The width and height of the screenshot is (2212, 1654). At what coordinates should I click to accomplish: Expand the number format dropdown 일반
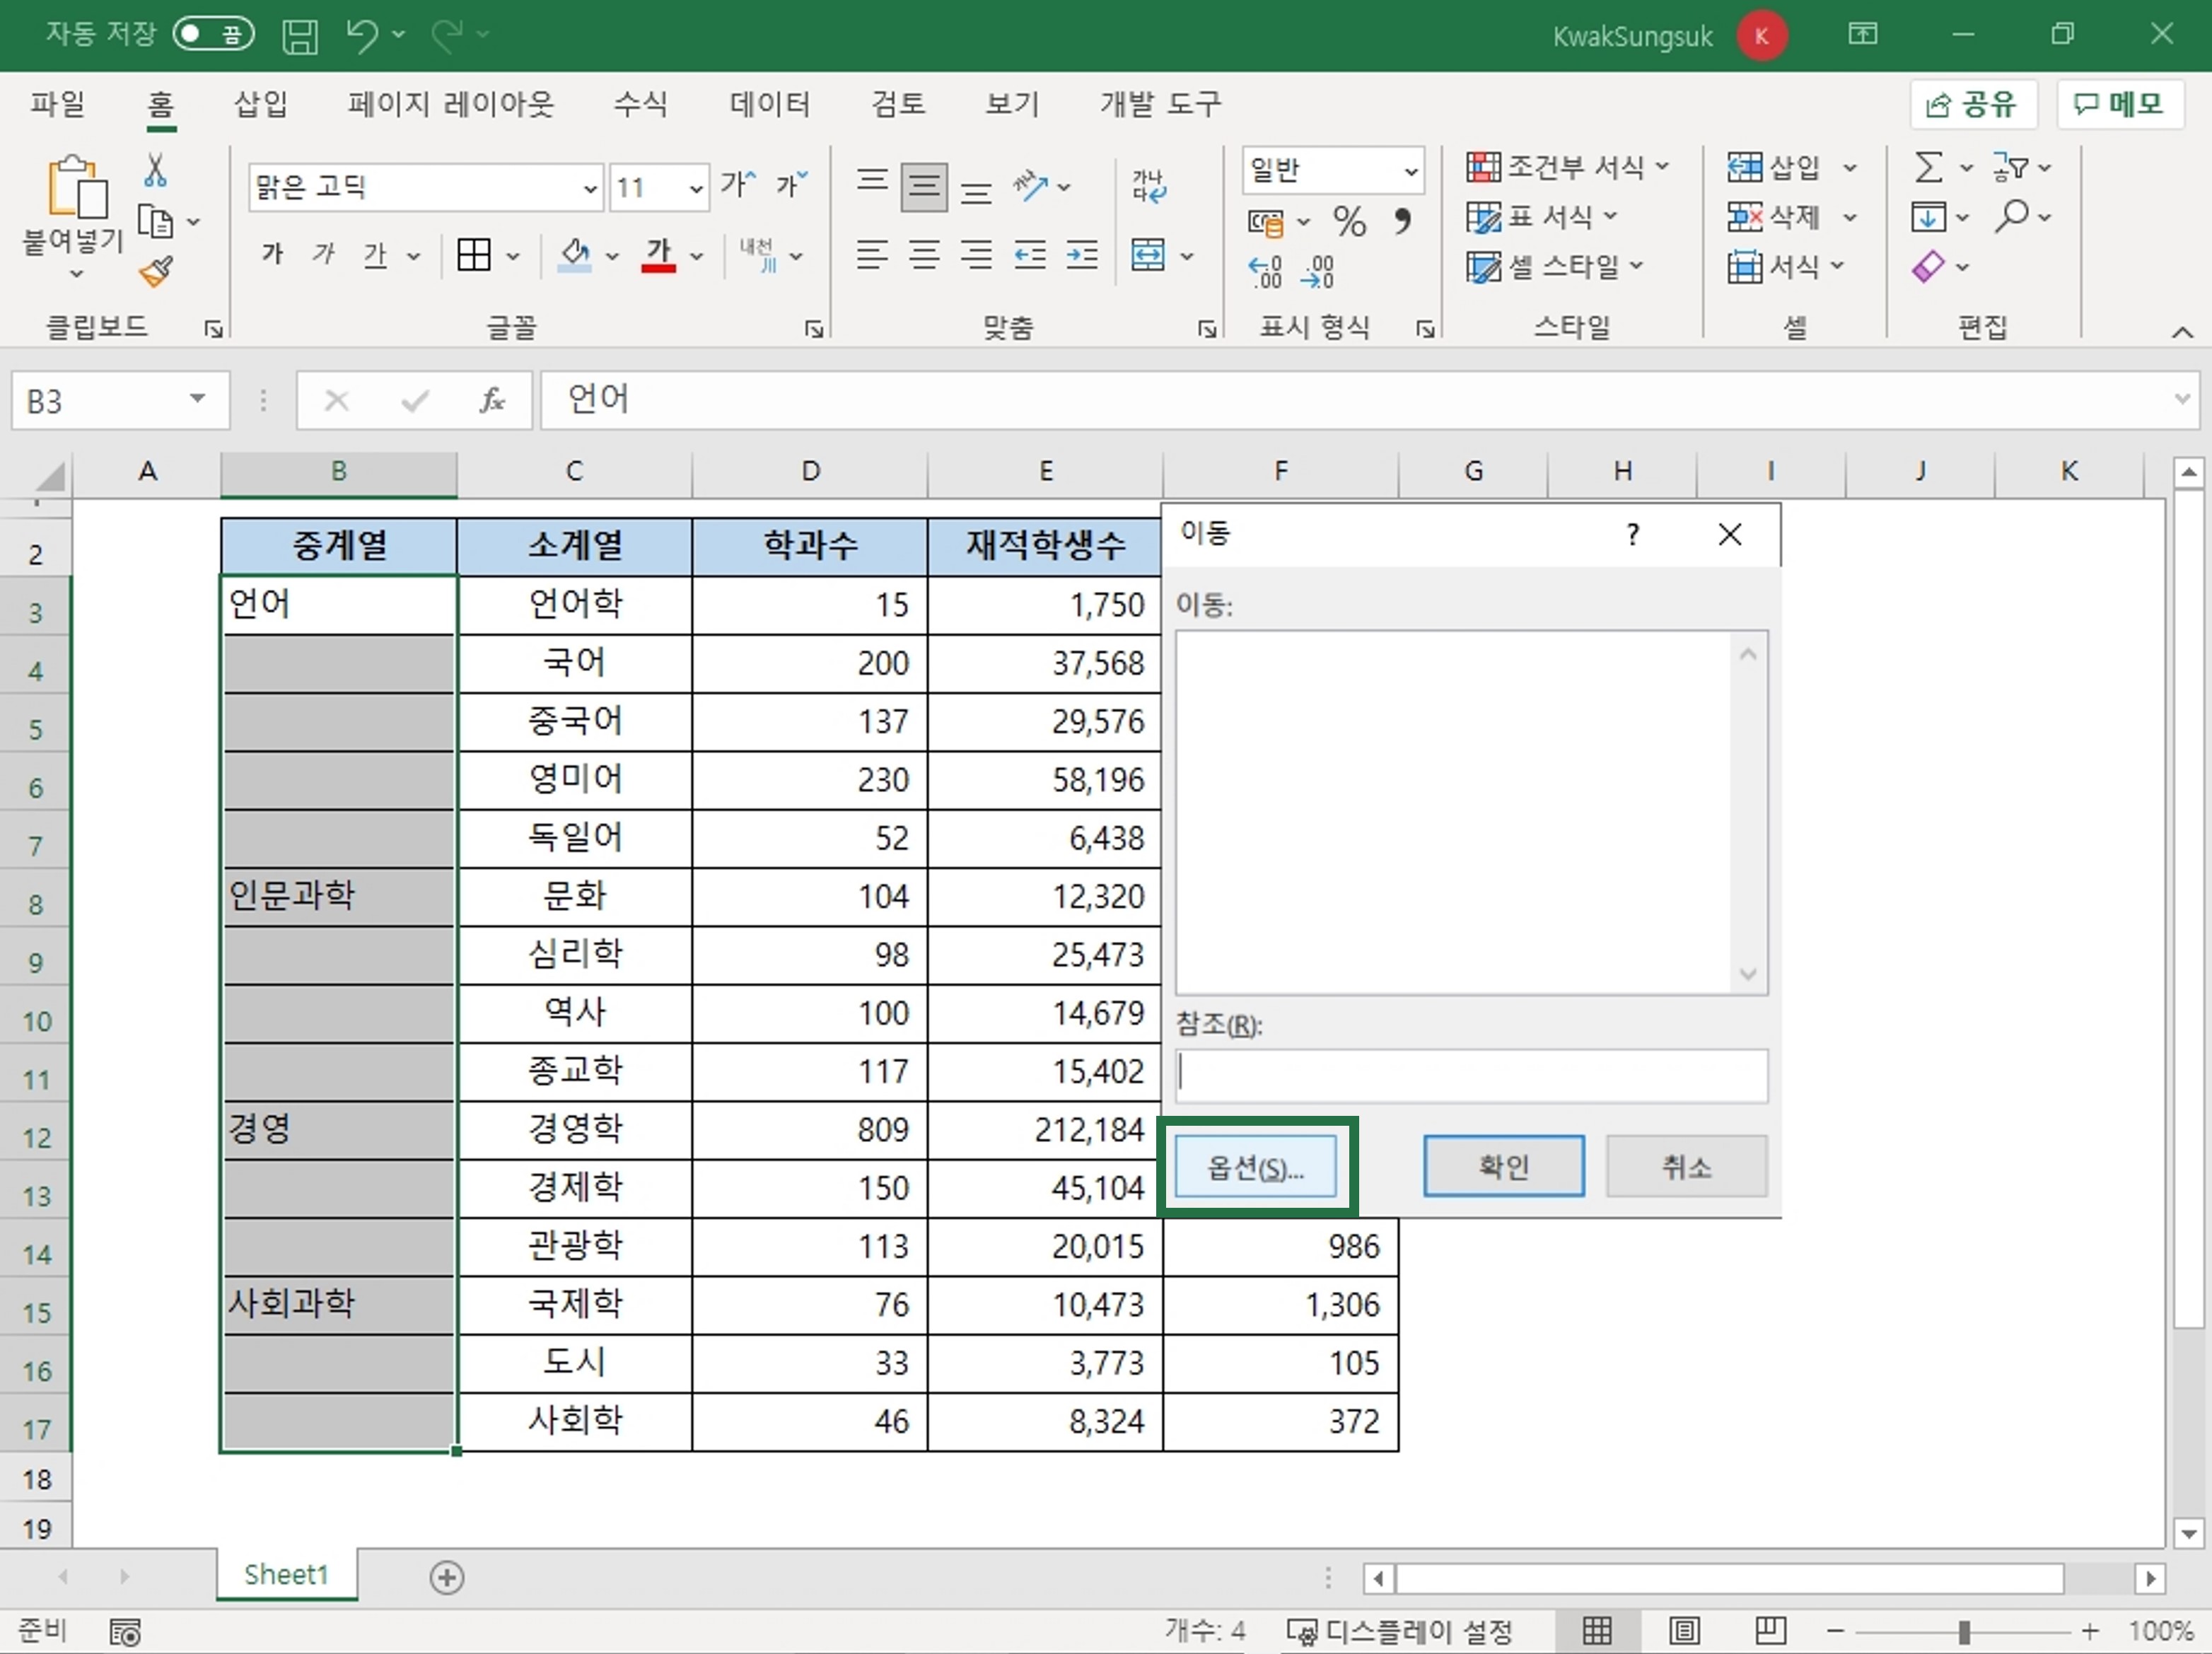click(x=1410, y=171)
